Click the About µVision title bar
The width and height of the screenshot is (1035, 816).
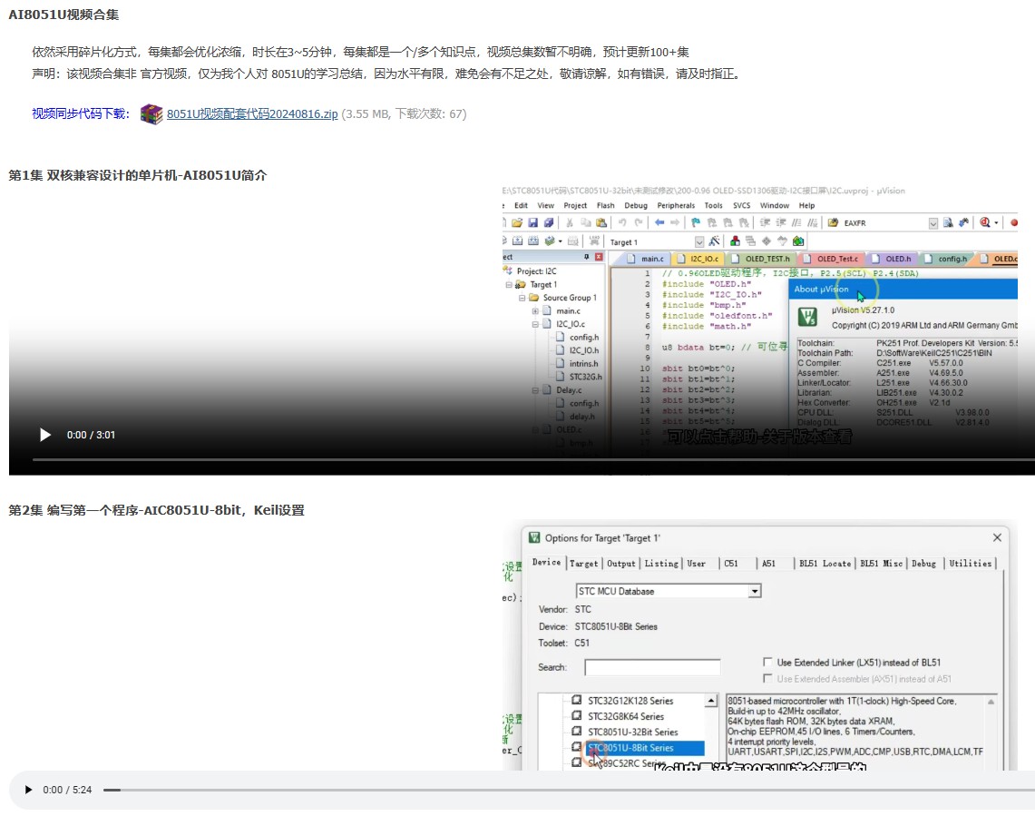pos(903,290)
